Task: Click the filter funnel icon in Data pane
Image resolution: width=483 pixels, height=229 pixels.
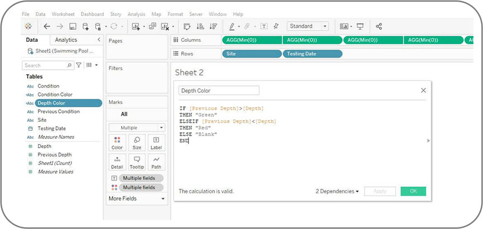Action: (79, 65)
